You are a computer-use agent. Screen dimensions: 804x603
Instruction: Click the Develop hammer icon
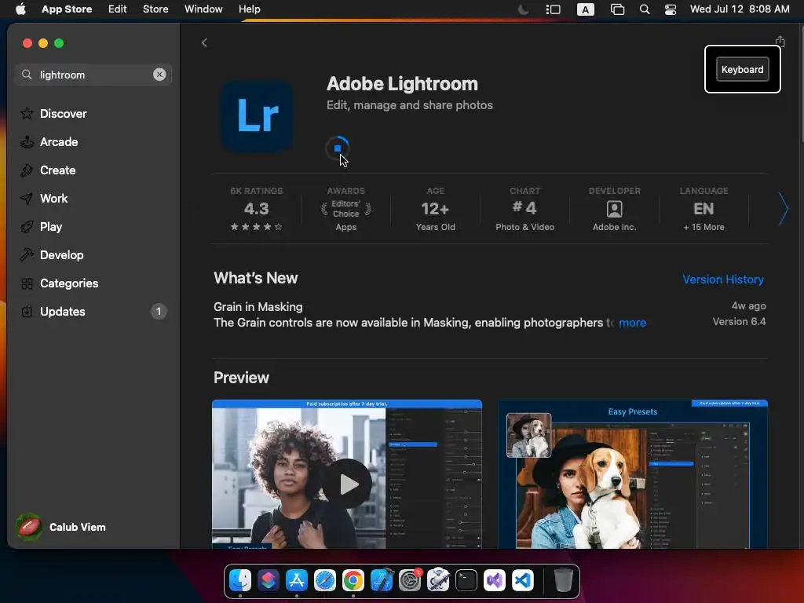coord(27,255)
